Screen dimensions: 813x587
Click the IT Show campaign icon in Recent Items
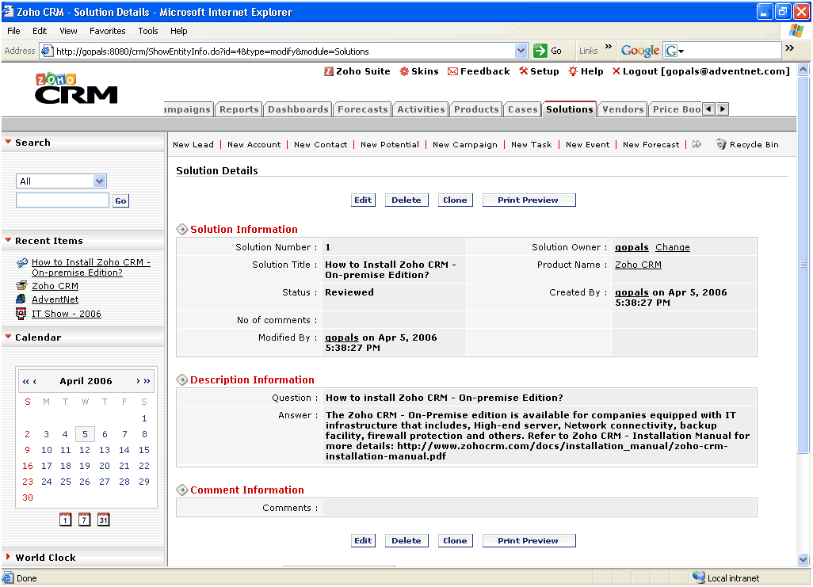point(21,314)
